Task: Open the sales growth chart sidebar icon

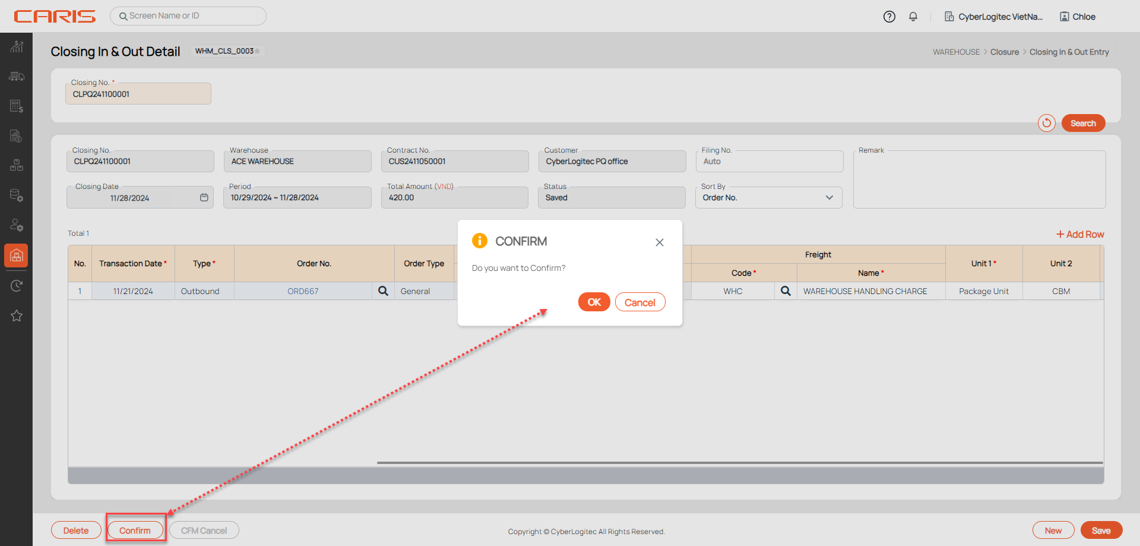Action: [x=17, y=47]
